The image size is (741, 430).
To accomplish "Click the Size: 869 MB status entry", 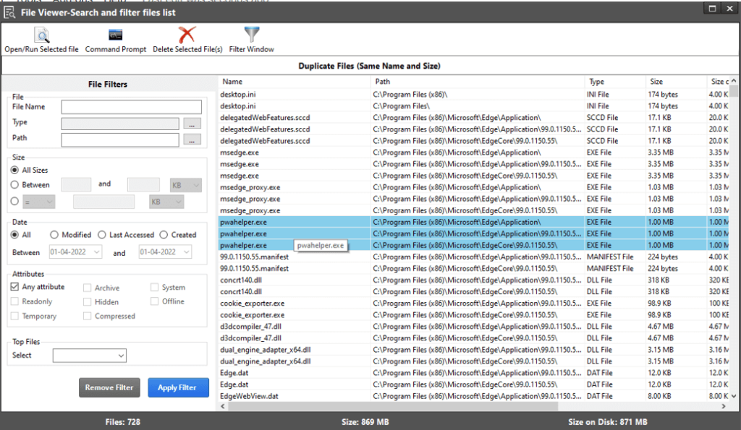I will (365, 422).
